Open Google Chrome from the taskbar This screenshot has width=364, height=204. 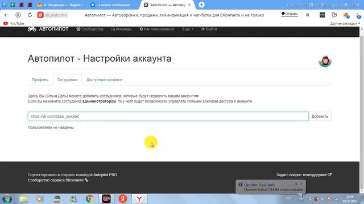tap(90, 199)
